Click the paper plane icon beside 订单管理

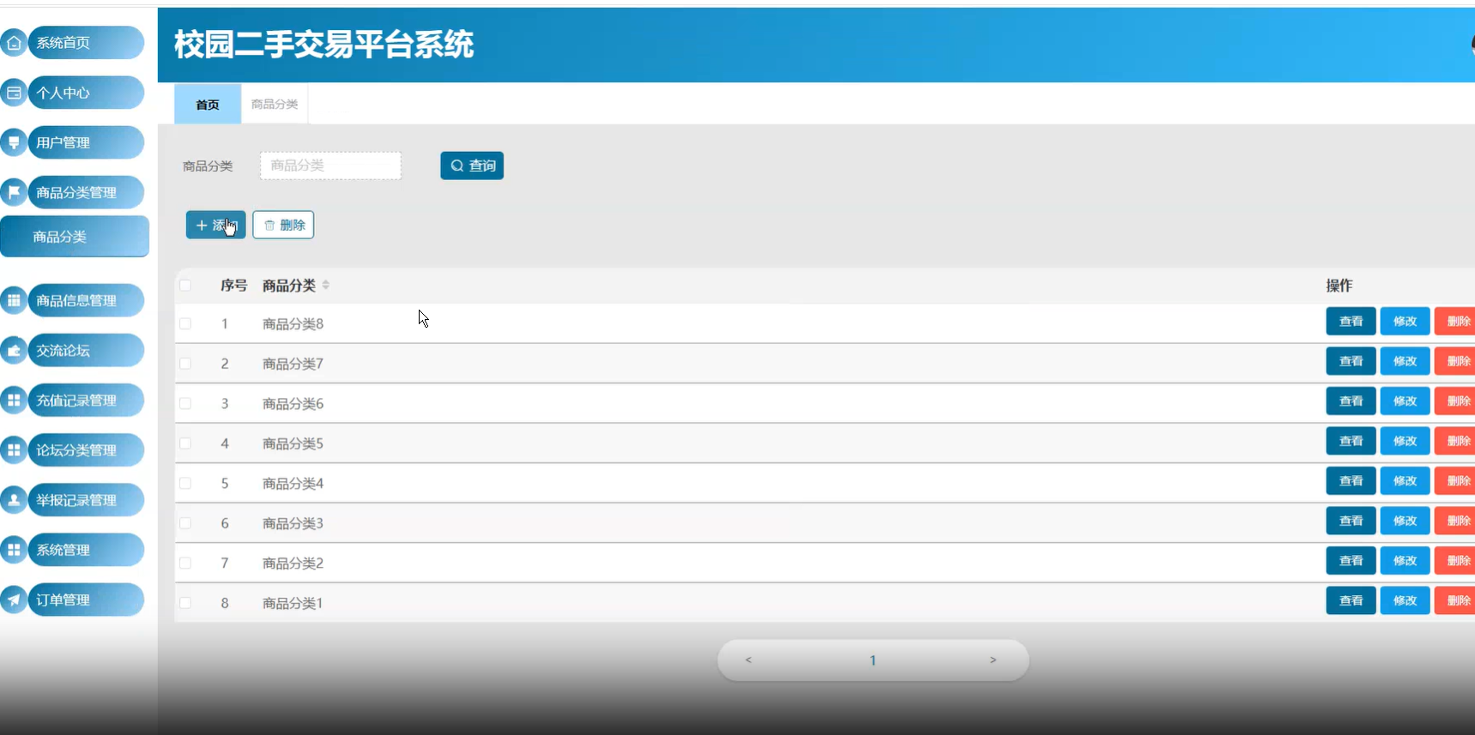[x=14, y=599]
